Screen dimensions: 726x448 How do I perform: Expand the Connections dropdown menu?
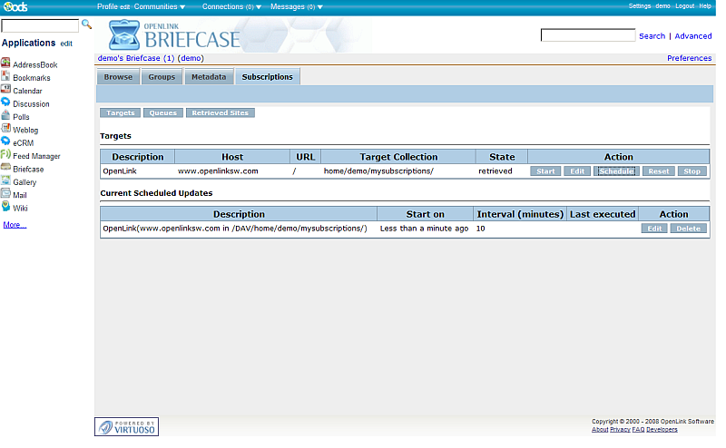click(x=231, y=6)
